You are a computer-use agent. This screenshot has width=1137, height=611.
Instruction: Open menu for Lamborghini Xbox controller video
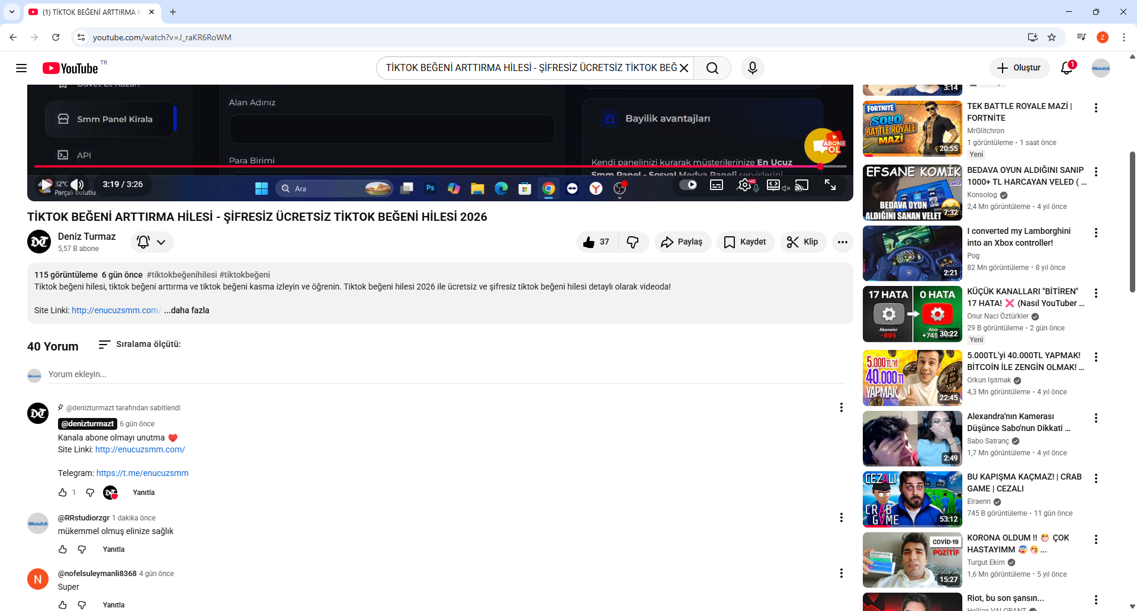pyautogui.click(x=1096, y=233)
